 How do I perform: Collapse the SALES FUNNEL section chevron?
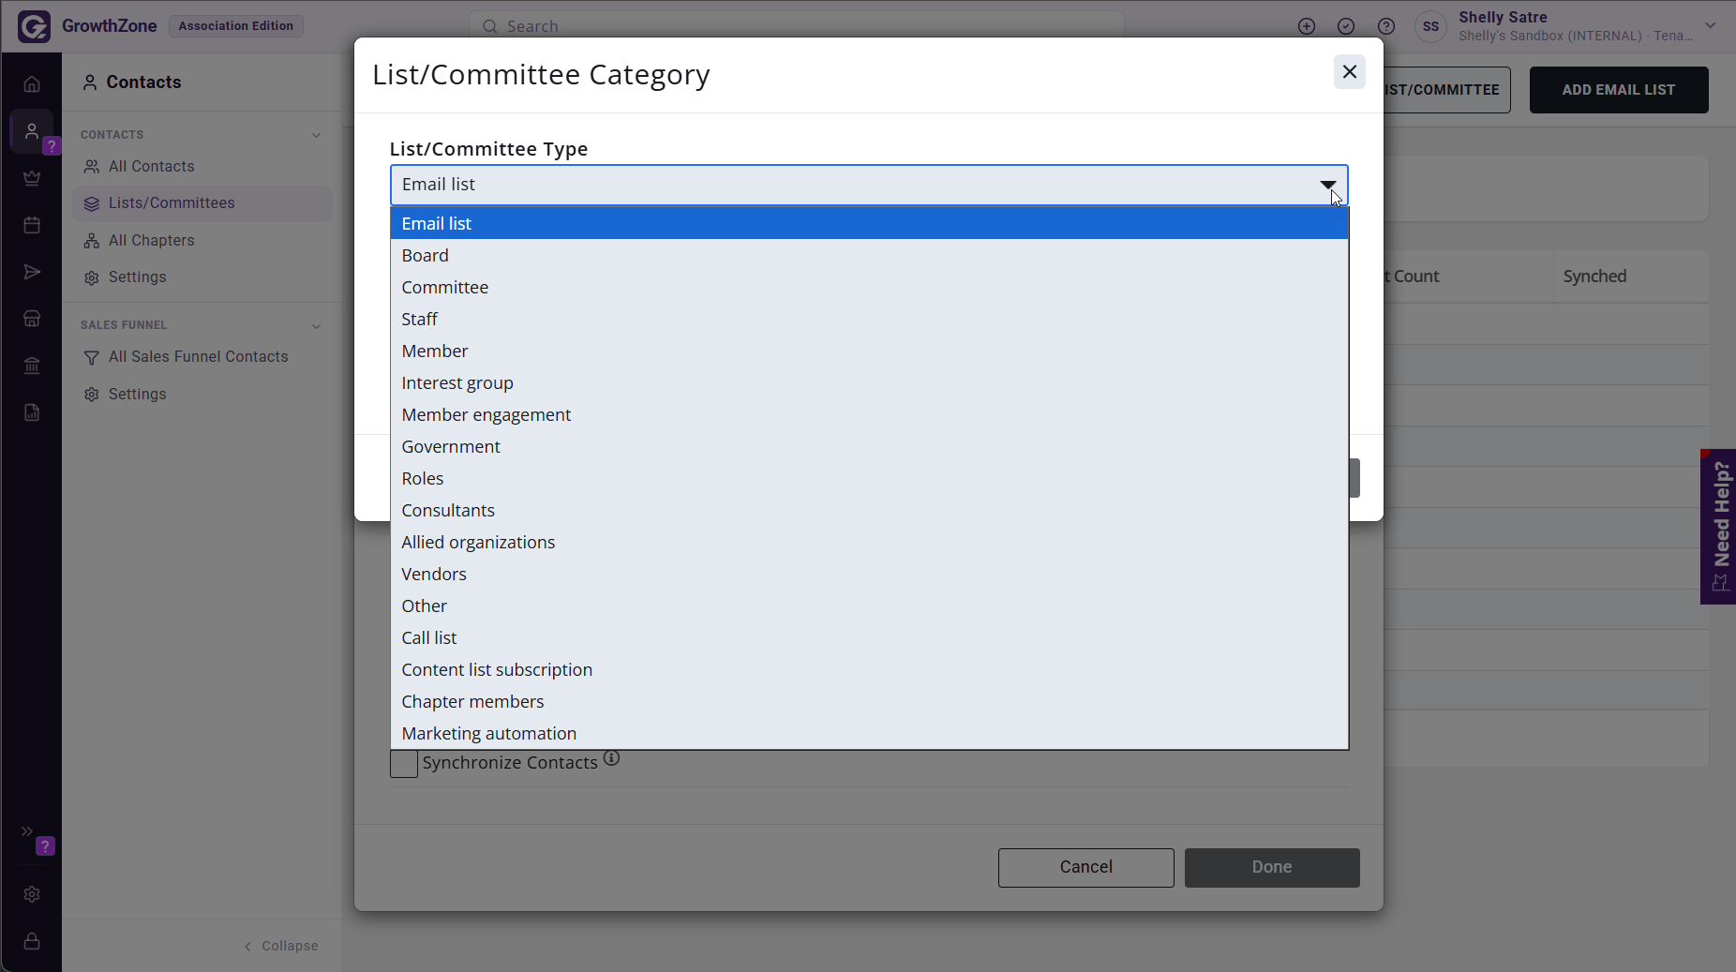316,326
